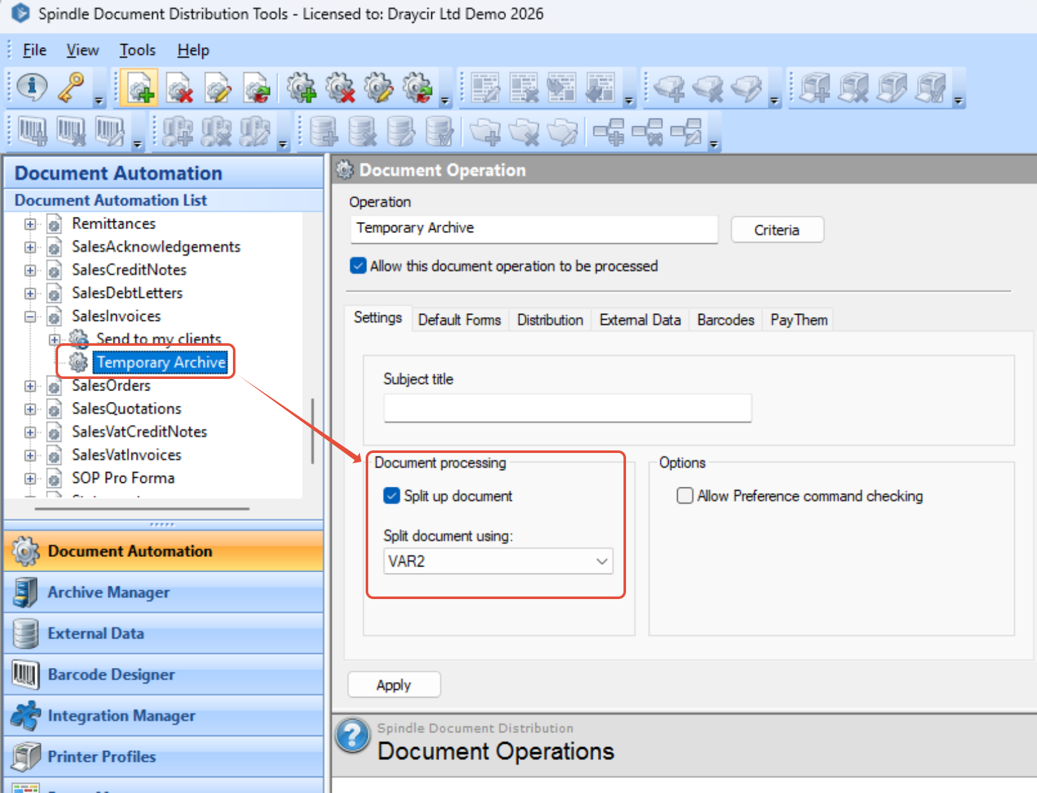Open the Printer Profiles panel
Viewport: 1037px width, 793px height.
pos(163,757)
